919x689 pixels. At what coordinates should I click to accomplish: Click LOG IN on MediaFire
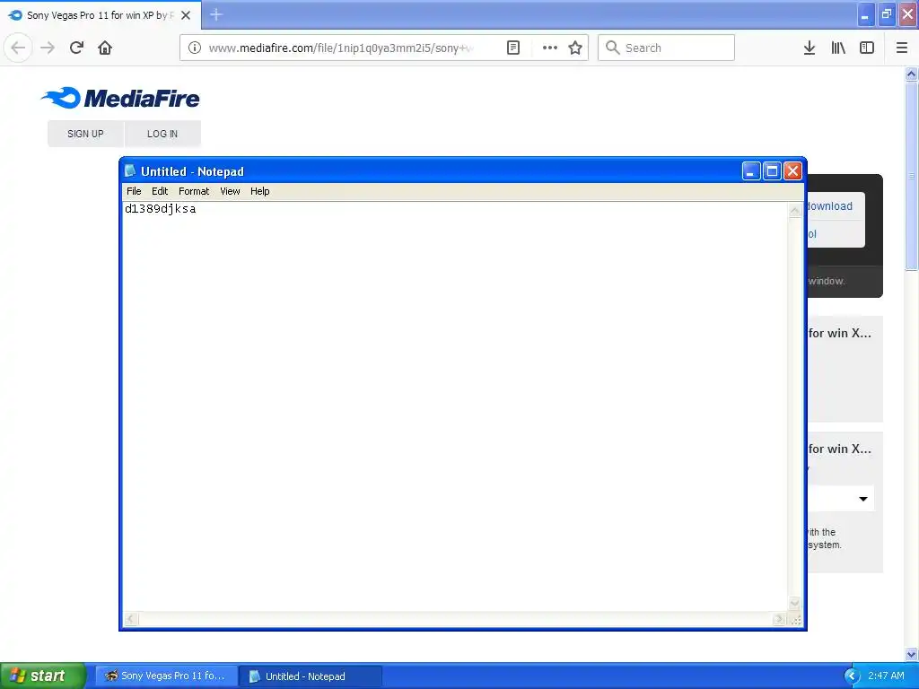pyautogui.click(x=162, y=134)
